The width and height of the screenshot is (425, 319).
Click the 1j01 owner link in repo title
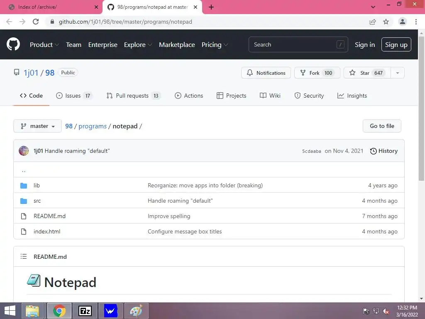[x=31, y=73]
